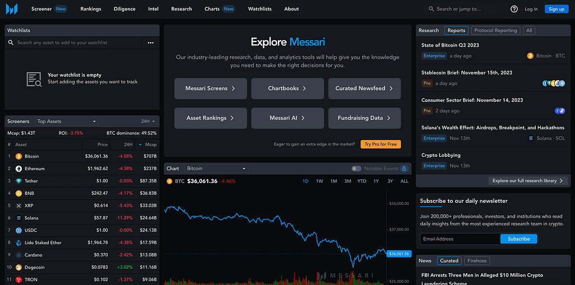Go to Watchlists in navigation
Screen dimensions: 575x285
[x=260, y=9]
